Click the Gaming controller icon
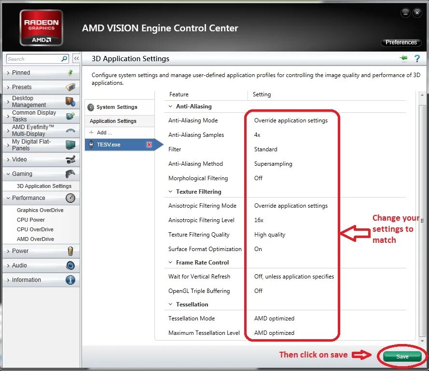 coord(70,174)
